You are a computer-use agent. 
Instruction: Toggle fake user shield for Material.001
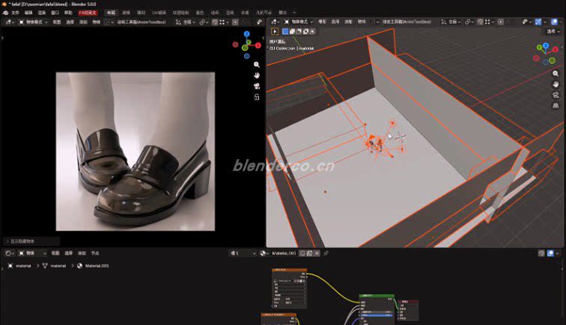[x=302, y=253]
